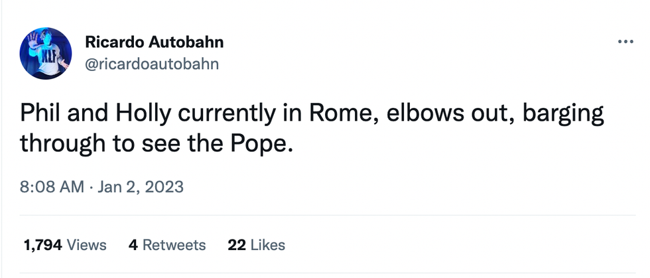This screenshot has width=650, height=278.
Task: Click Ricardo Autobahn's profile avatar
Action: coord(46,54)
